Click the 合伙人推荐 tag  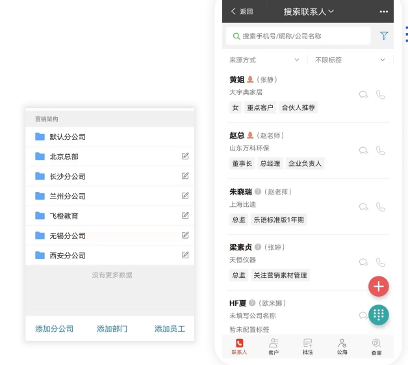(298, 107)
